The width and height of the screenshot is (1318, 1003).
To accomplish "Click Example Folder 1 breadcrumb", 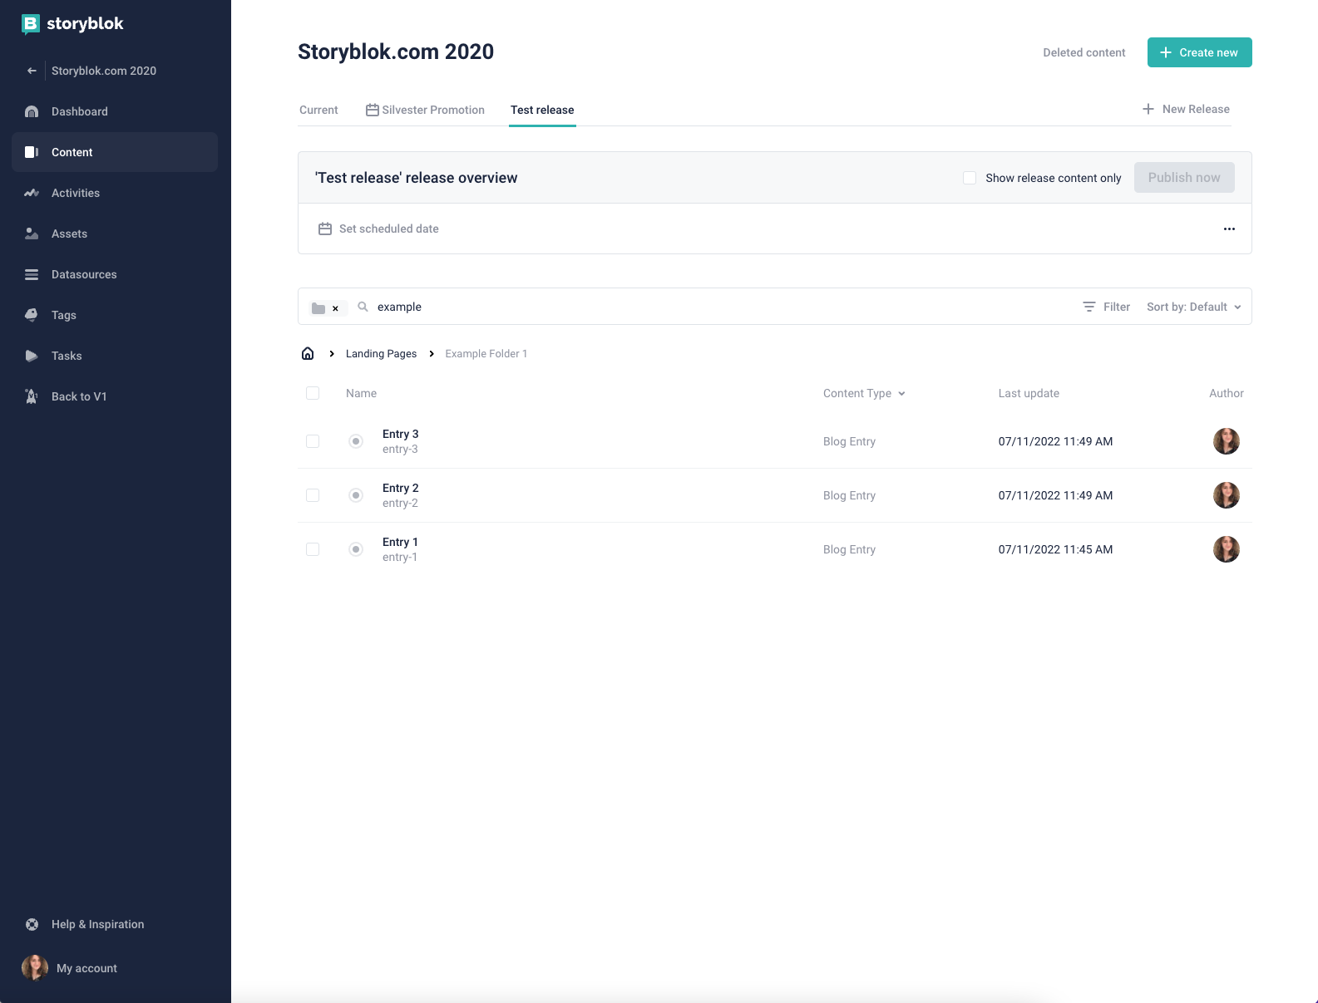I will (x=486, y=353).
